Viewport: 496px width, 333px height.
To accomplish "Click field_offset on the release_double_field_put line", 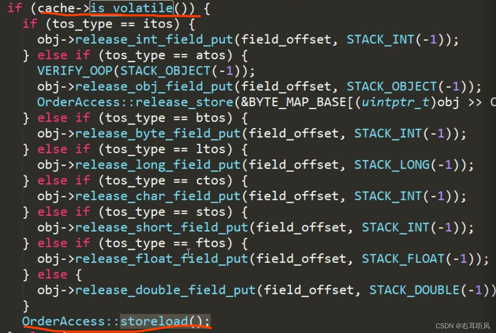I will pos(309,290).
